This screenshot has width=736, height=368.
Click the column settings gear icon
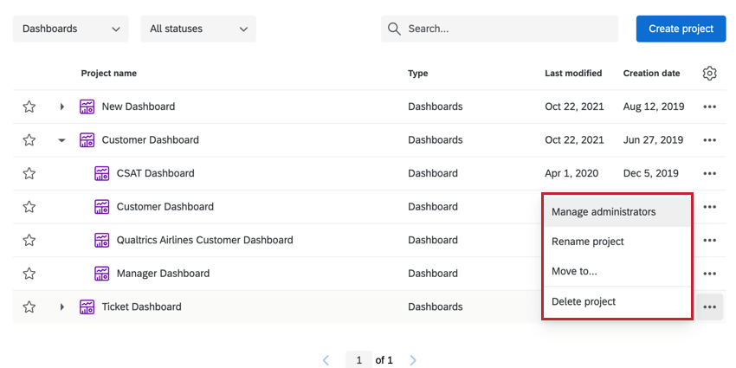pyautogui.click(x=709, y=74)
